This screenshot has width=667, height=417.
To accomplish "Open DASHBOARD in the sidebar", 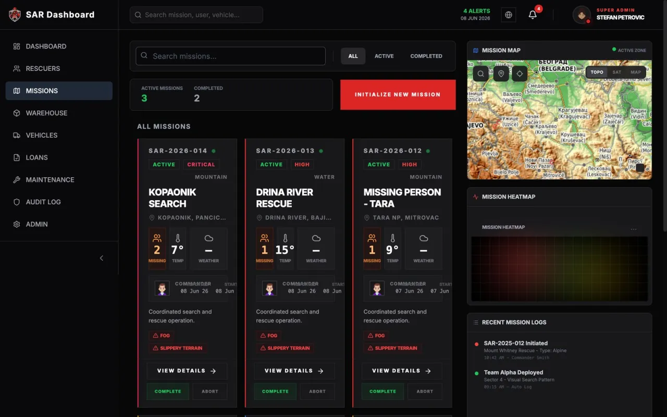I will pos(59,46).
